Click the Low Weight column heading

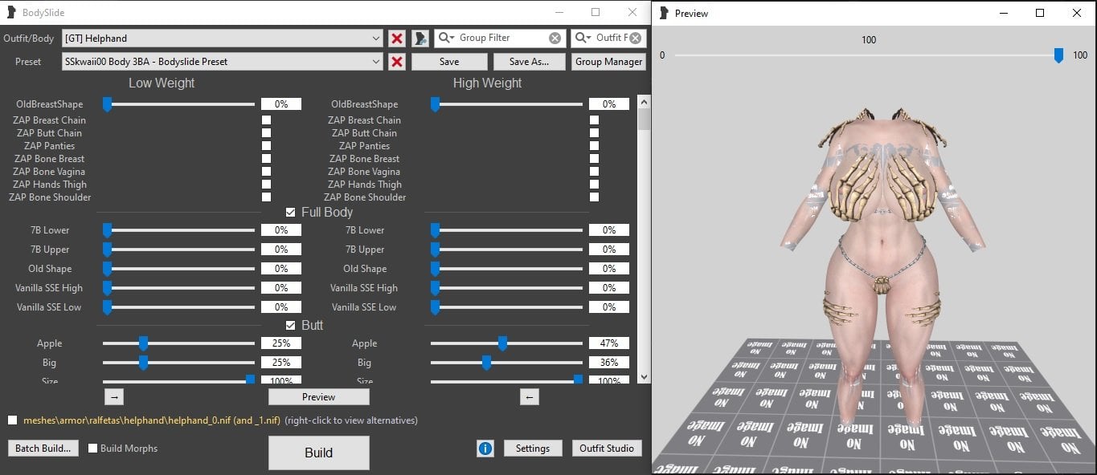(x=162, y=83)
